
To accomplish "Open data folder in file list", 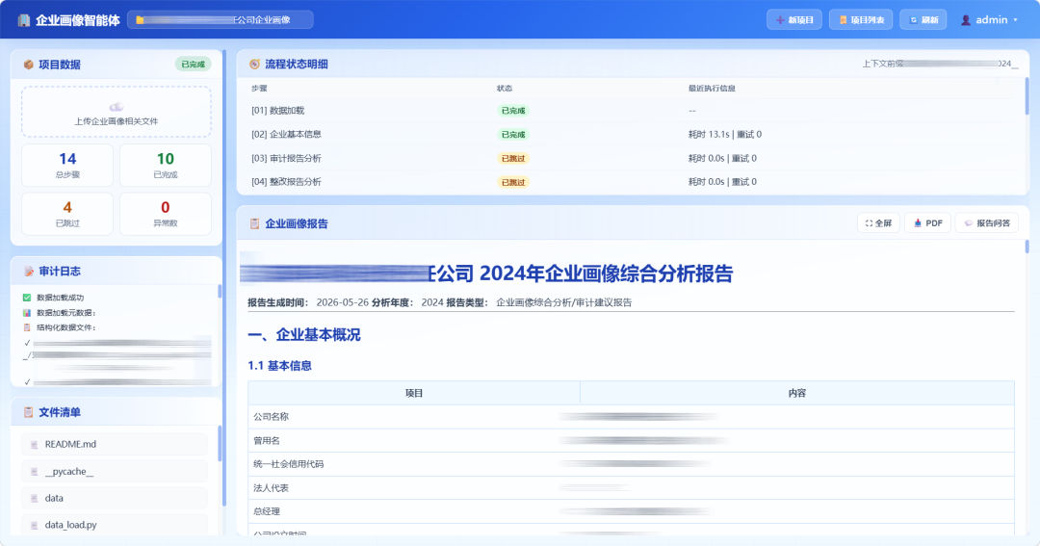I will [115, 498].
